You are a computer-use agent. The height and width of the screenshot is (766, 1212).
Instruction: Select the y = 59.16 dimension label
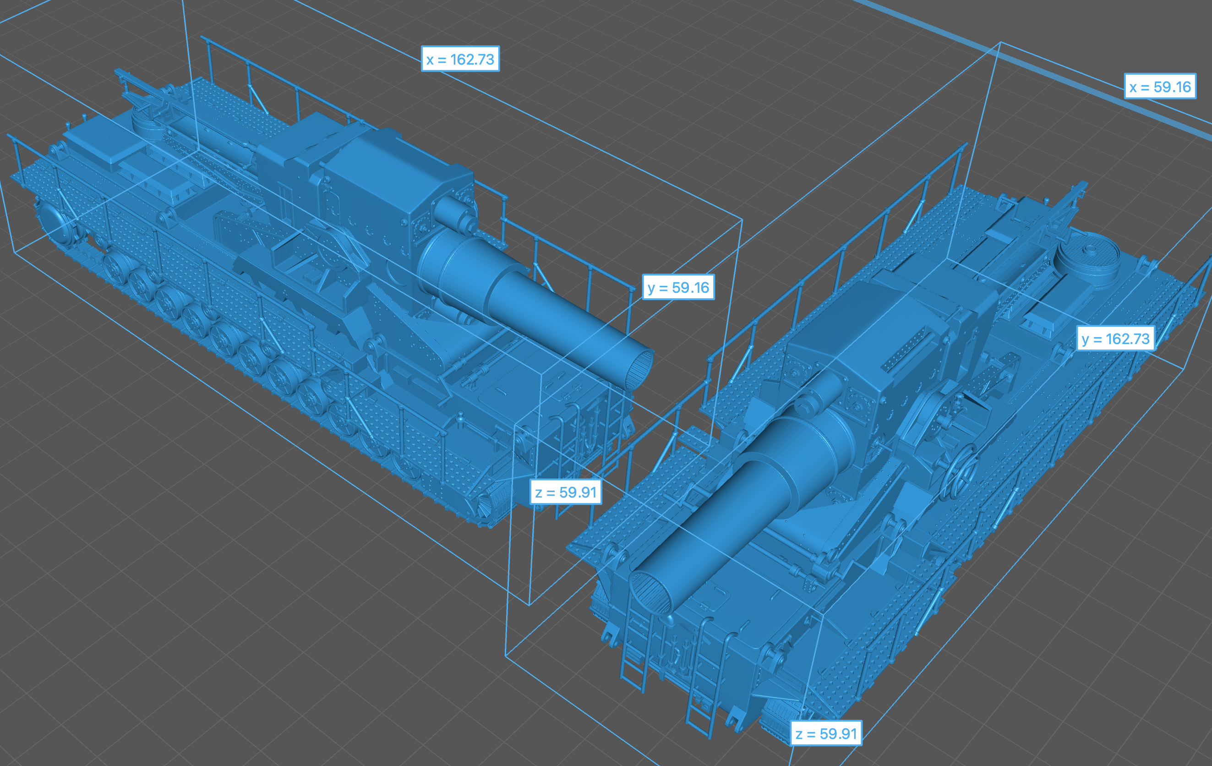[x=678, y=287]
